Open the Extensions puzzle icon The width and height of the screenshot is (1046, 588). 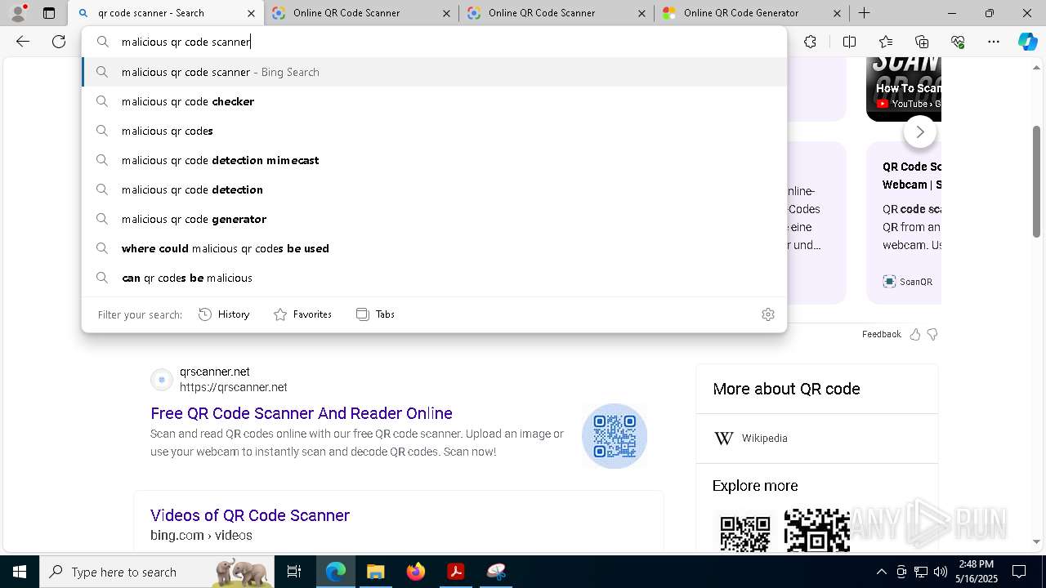click(810, 42)
